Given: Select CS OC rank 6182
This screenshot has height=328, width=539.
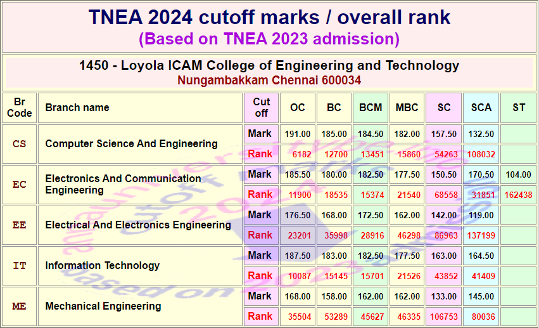Looking at the screenshot, I should pos(297,154).
